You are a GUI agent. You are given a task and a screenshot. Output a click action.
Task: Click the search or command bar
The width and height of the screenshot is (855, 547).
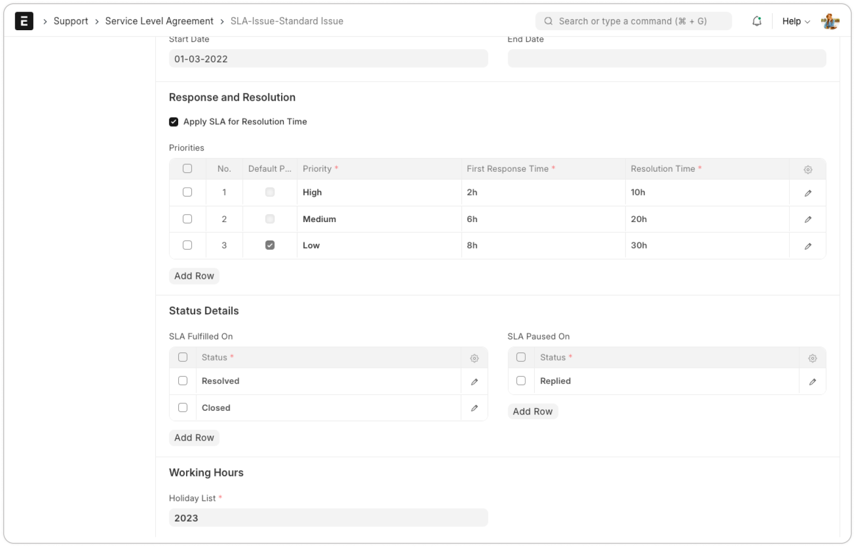pyautogui.click(x=633, y=21)
